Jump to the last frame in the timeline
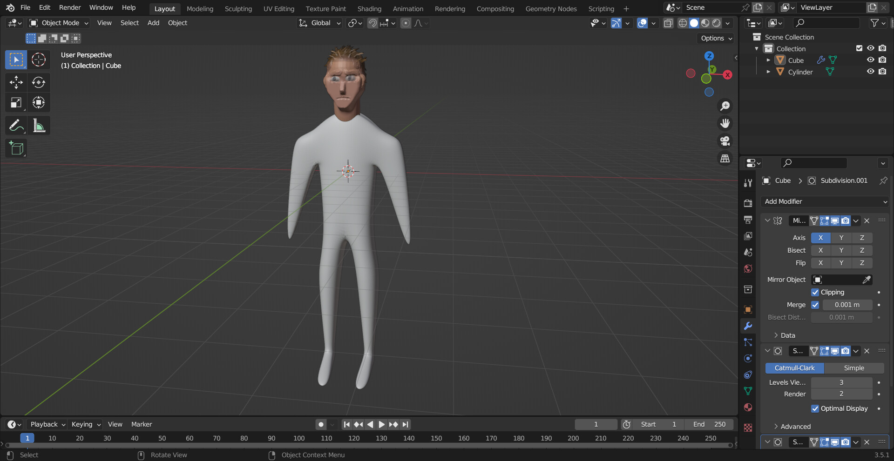Image resolution: width=894 pixels, height=461 pixels. [x=405, y=424]
